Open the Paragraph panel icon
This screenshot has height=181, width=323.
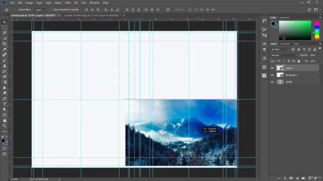[x=264, y=50]
